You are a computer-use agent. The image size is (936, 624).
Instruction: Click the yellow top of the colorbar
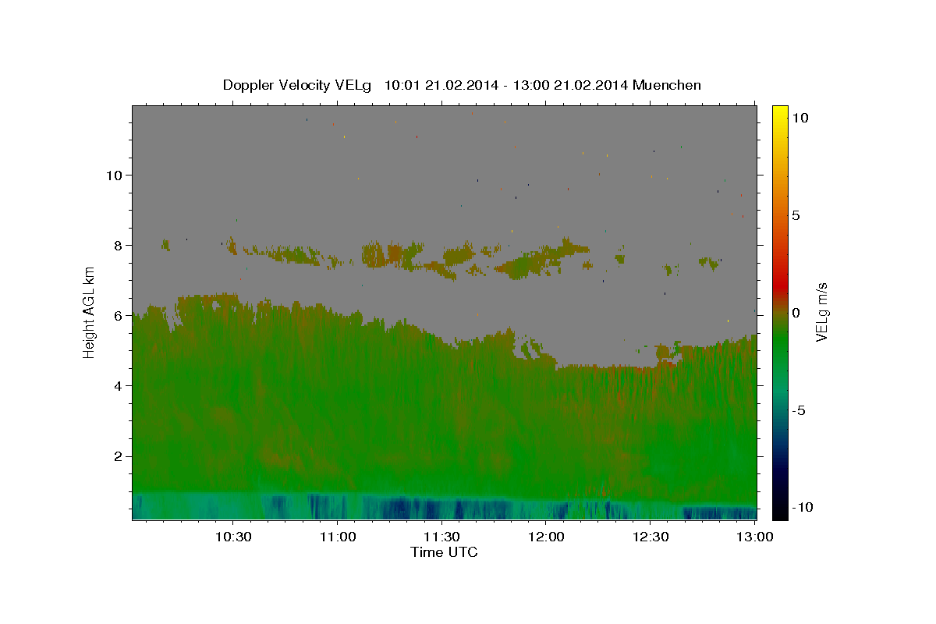779,113
